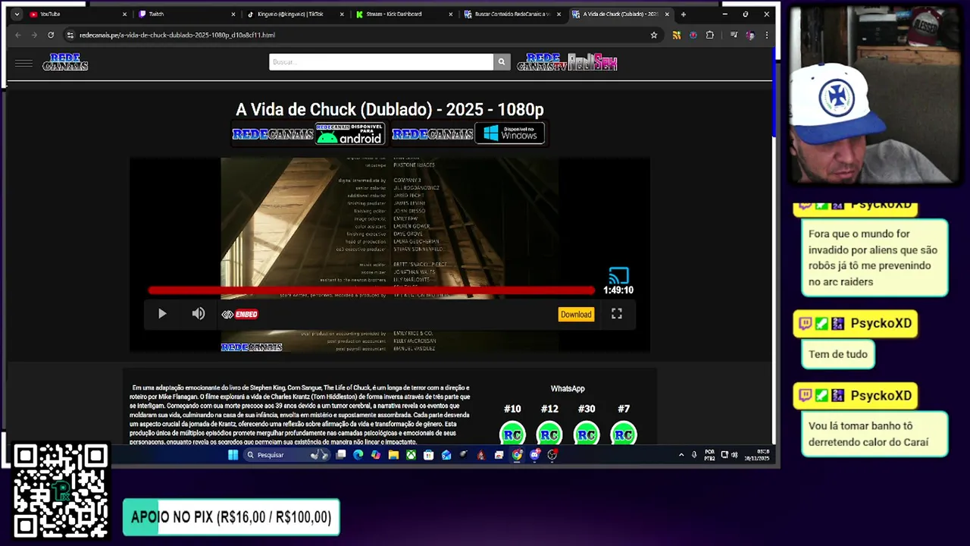Close the Twitch tab
This screenshot has height=546, width=970.
click(233, 14)
